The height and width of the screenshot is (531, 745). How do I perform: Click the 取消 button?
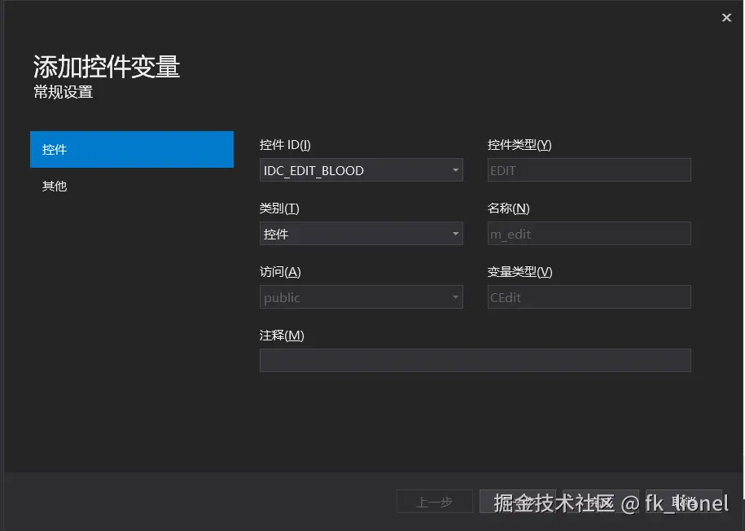tap(685, 502)
